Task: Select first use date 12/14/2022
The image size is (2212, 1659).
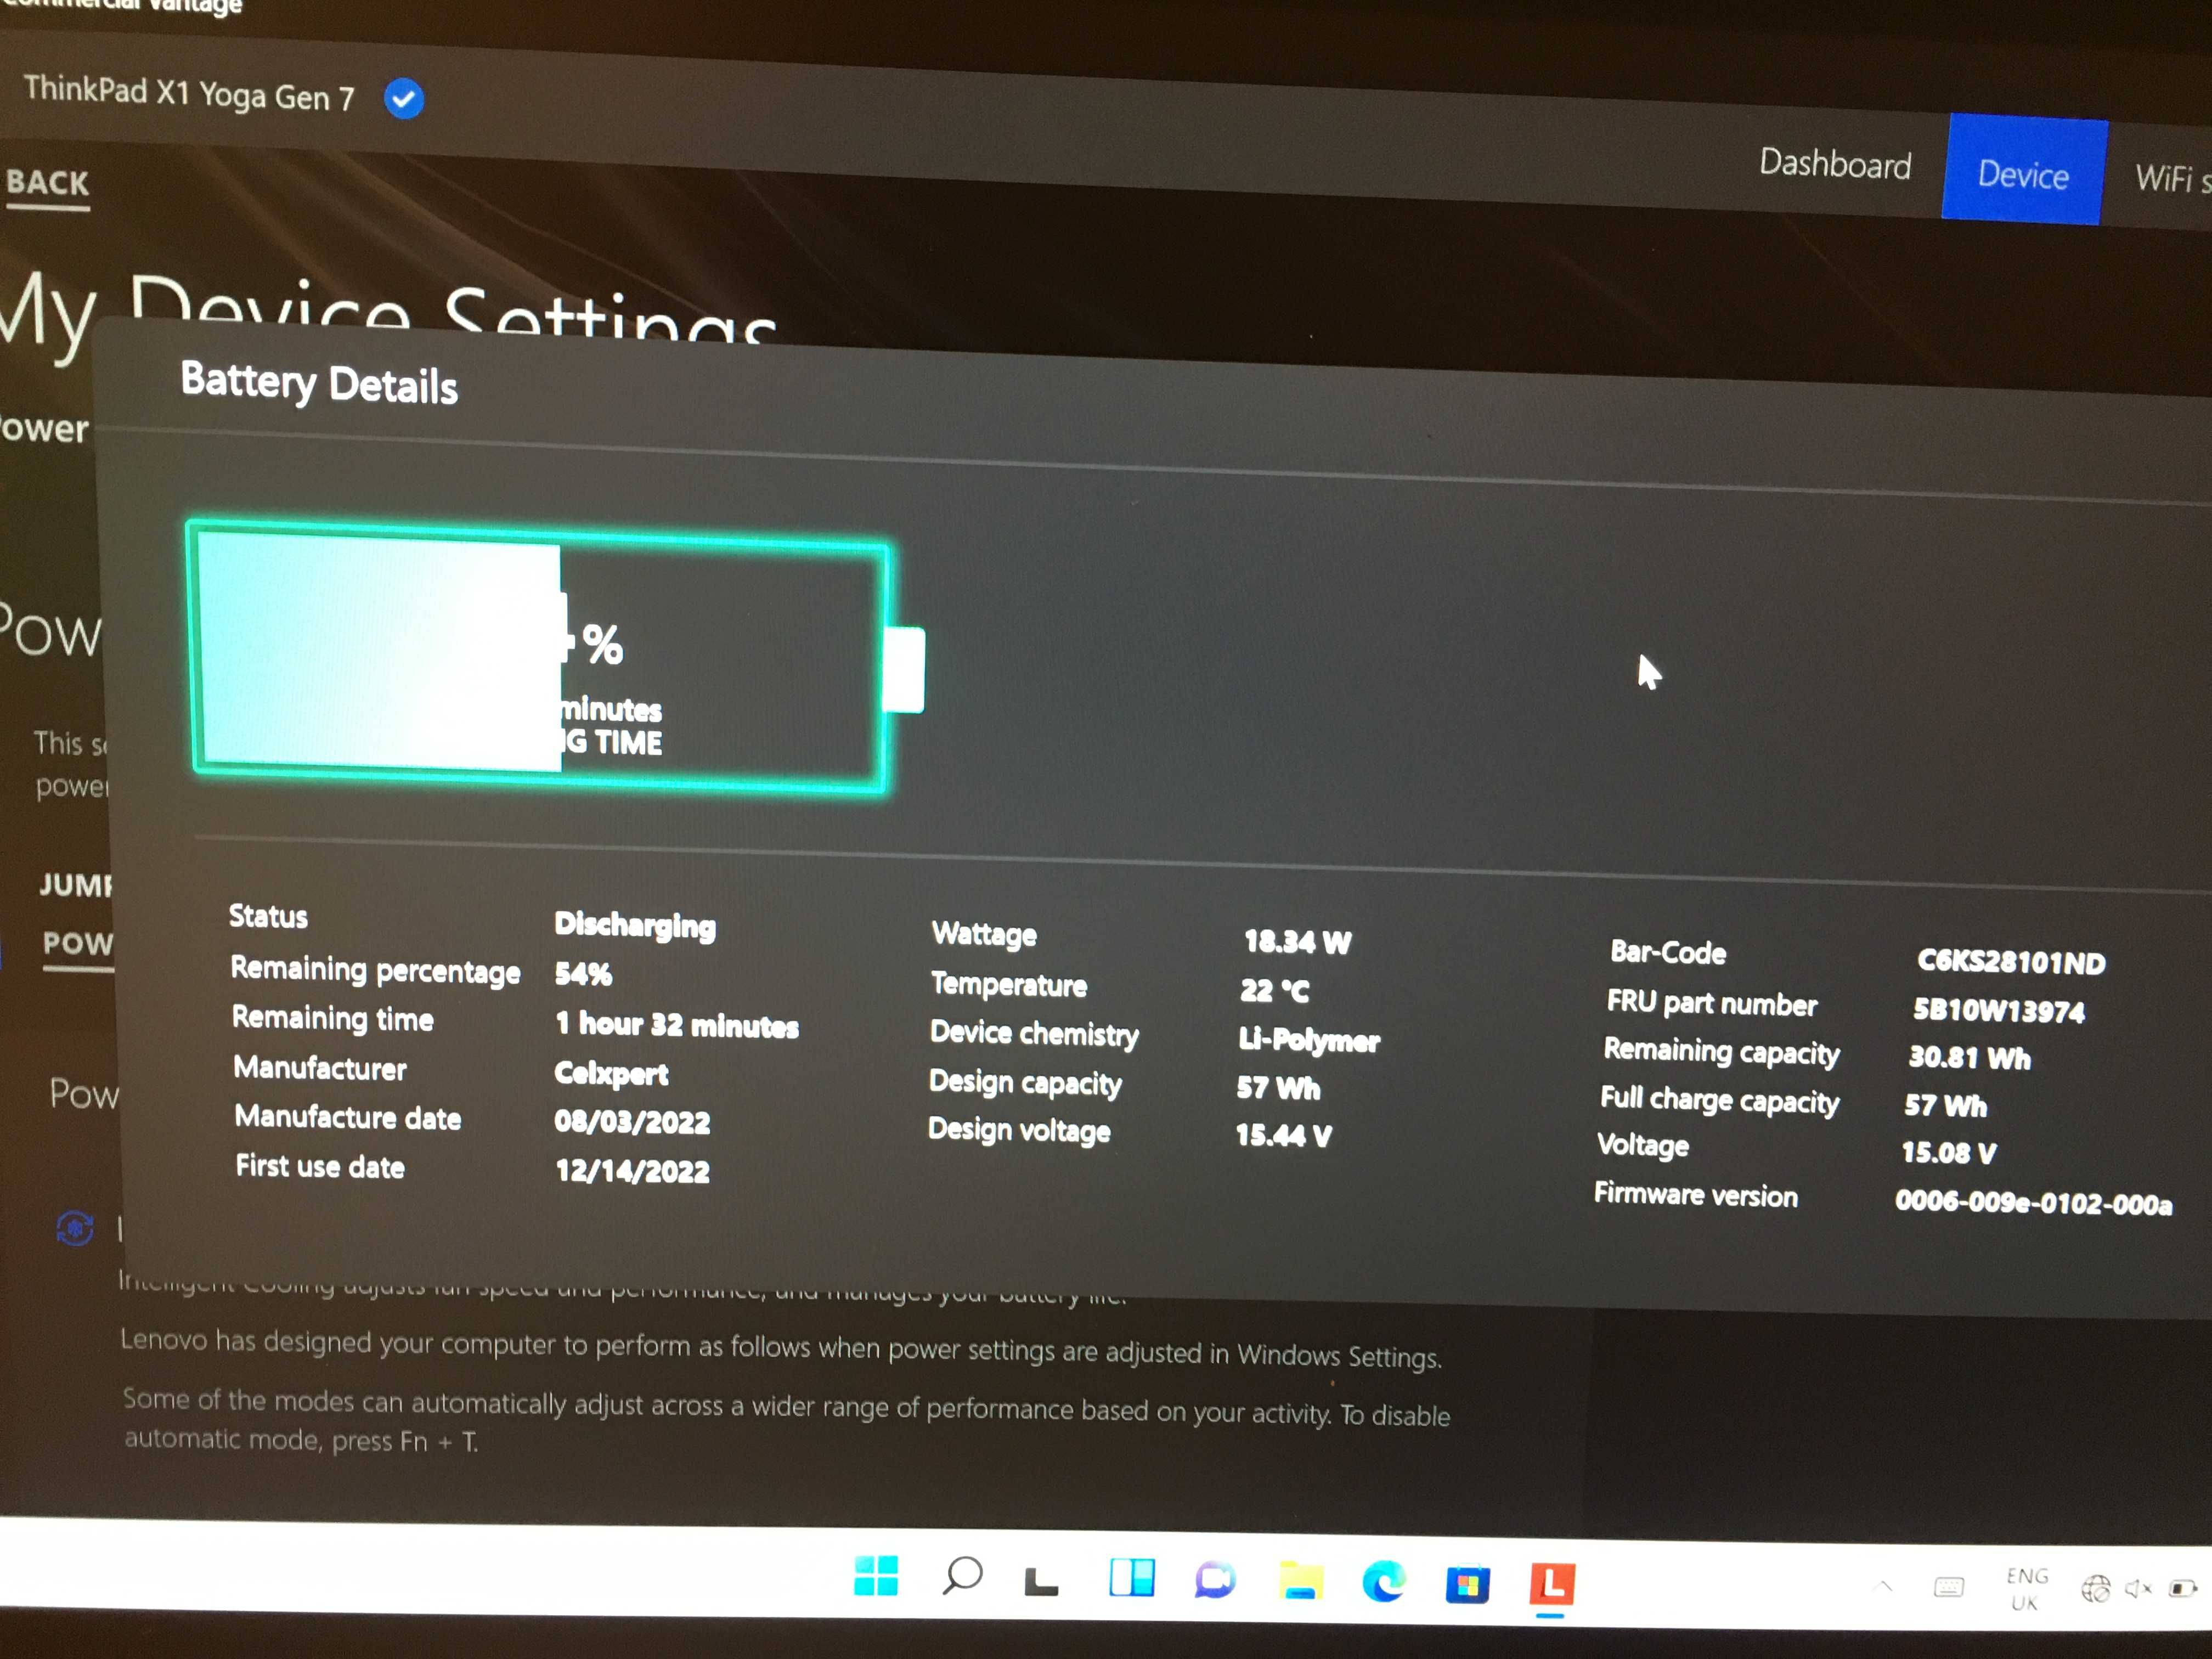Action: click(x=632, y=1171)
